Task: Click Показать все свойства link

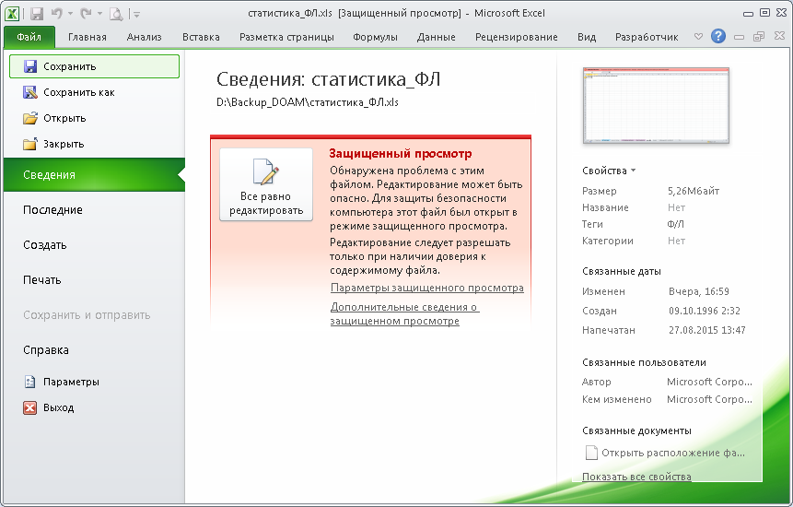Action: pyautogui.click(x=636, y=477)
